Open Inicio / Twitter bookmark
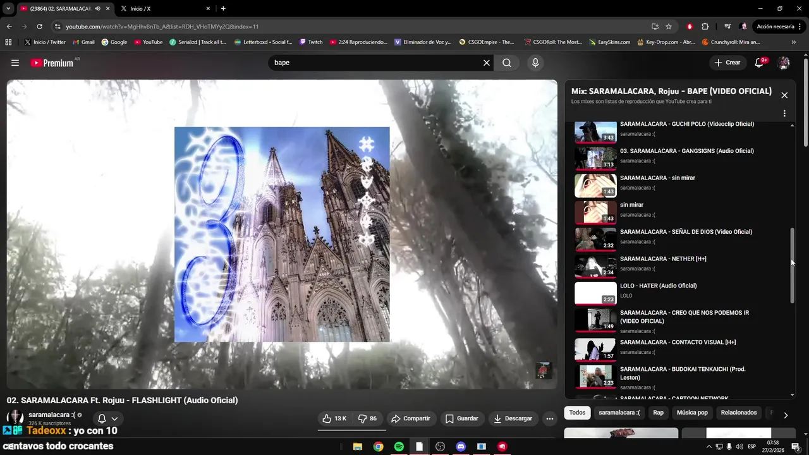The height and width of the screenshot is (455, 809). pyautogui.click(x=45, y=42)
